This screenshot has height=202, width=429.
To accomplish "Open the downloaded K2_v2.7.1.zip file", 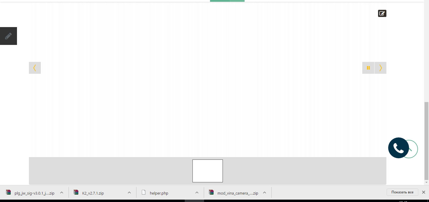I will (93, 193).
